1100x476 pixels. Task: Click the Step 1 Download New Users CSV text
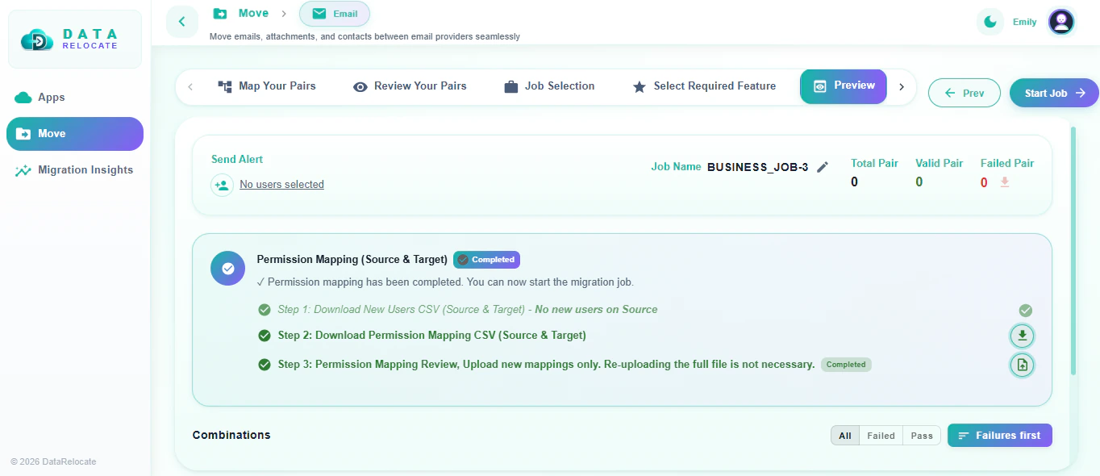pyautogui.click(x=468, y=310)
